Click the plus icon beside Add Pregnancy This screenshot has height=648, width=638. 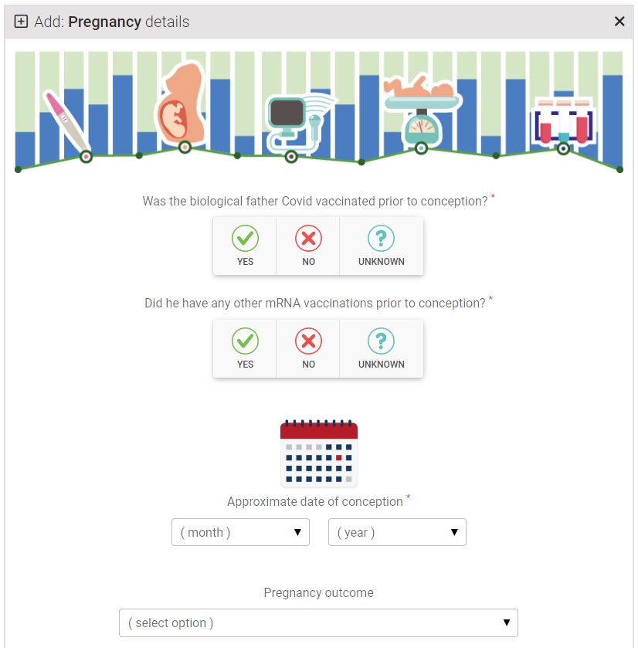21,21
